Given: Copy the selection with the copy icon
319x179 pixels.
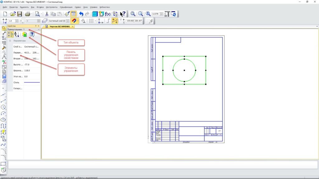Looking at the screenshot, I should coord(53,14).
